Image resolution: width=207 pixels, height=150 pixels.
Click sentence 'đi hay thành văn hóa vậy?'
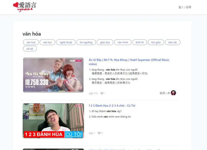click(x=107, y=111)
